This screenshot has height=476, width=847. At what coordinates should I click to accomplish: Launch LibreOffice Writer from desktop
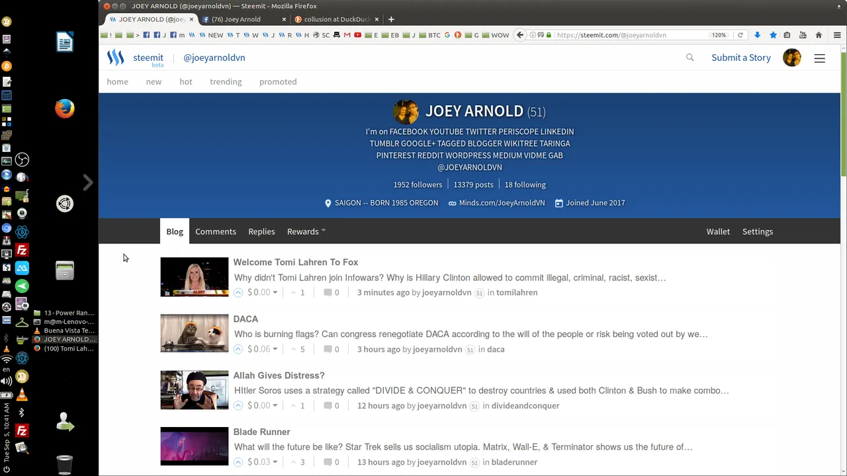(65, 42)
